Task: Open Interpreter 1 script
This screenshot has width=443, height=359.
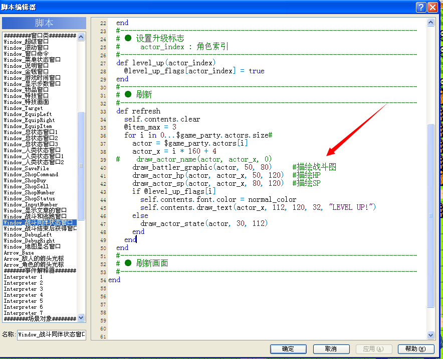Action: pyautogui.click(x=23, y=277)
